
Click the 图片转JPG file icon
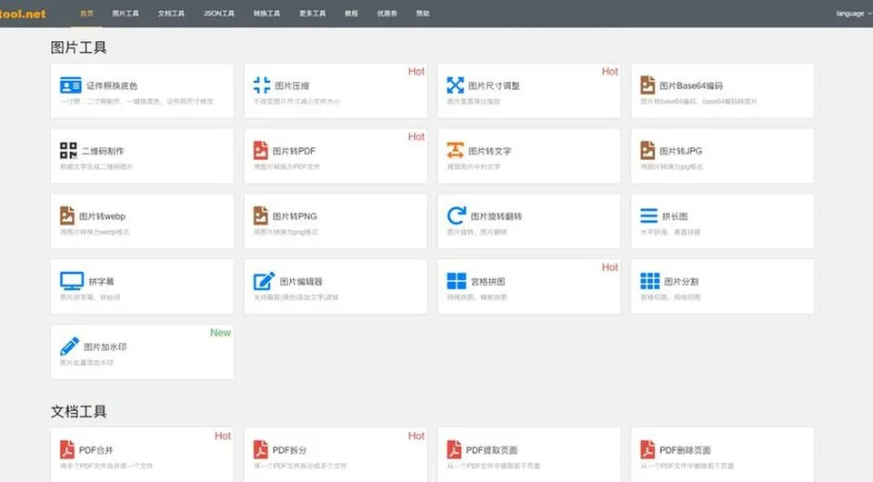click(647, 150)
